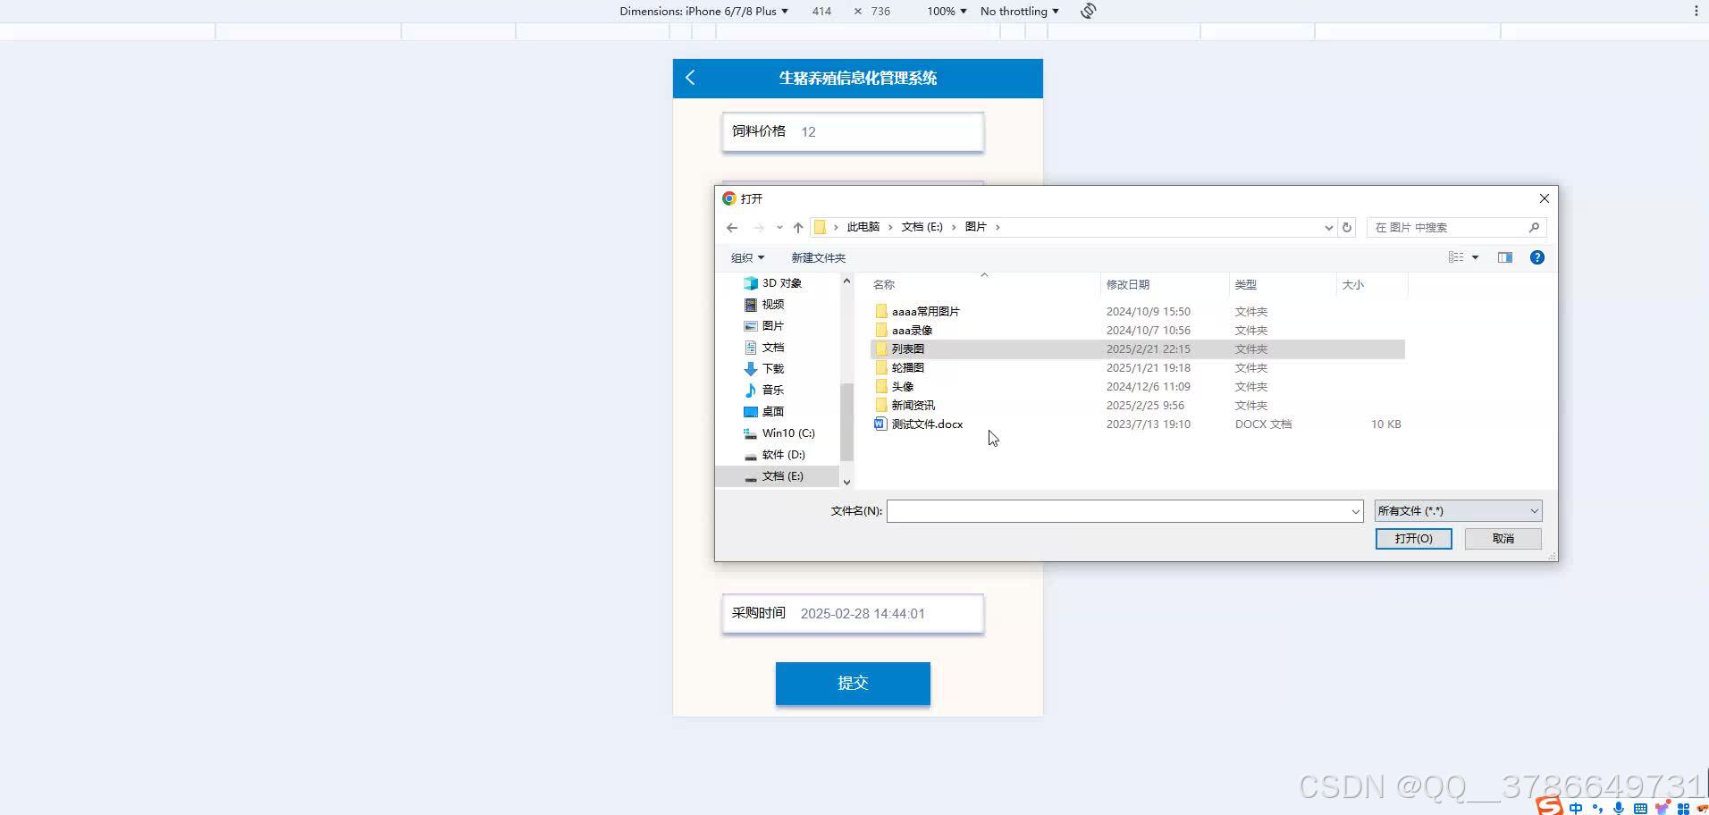The image size is (1709, 815).
Task: Refresh the 图片 folder listing
Action: [1347, 227]
